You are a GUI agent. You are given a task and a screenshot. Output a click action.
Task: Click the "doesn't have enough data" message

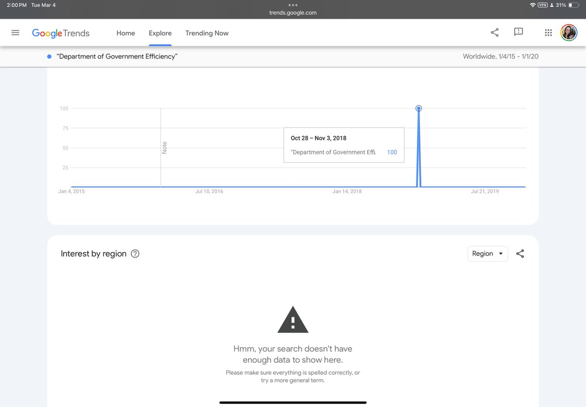[293, 354]
